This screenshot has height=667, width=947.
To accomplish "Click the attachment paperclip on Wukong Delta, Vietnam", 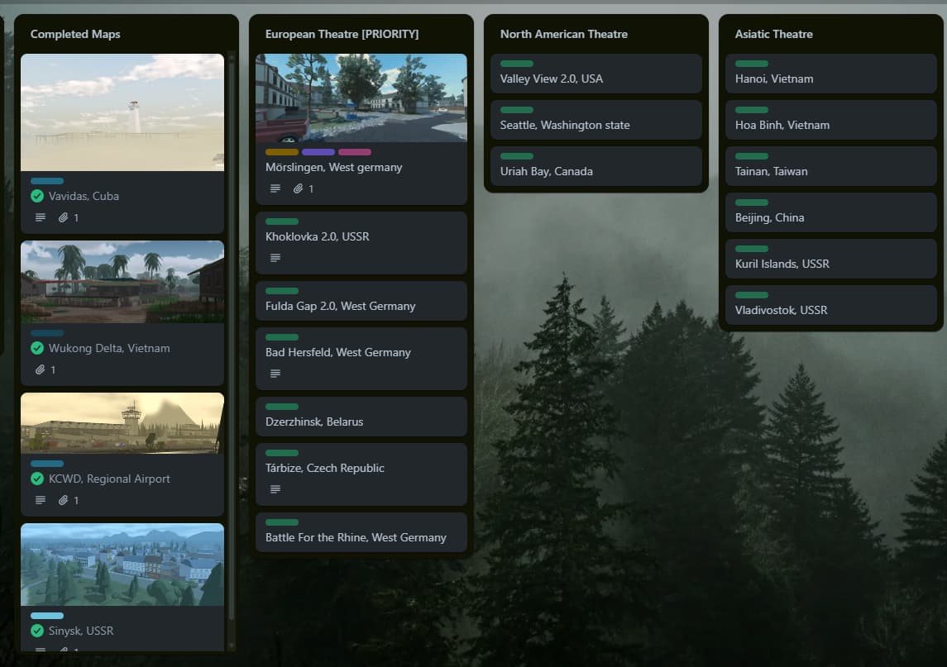I will click(x=40, y=369).
